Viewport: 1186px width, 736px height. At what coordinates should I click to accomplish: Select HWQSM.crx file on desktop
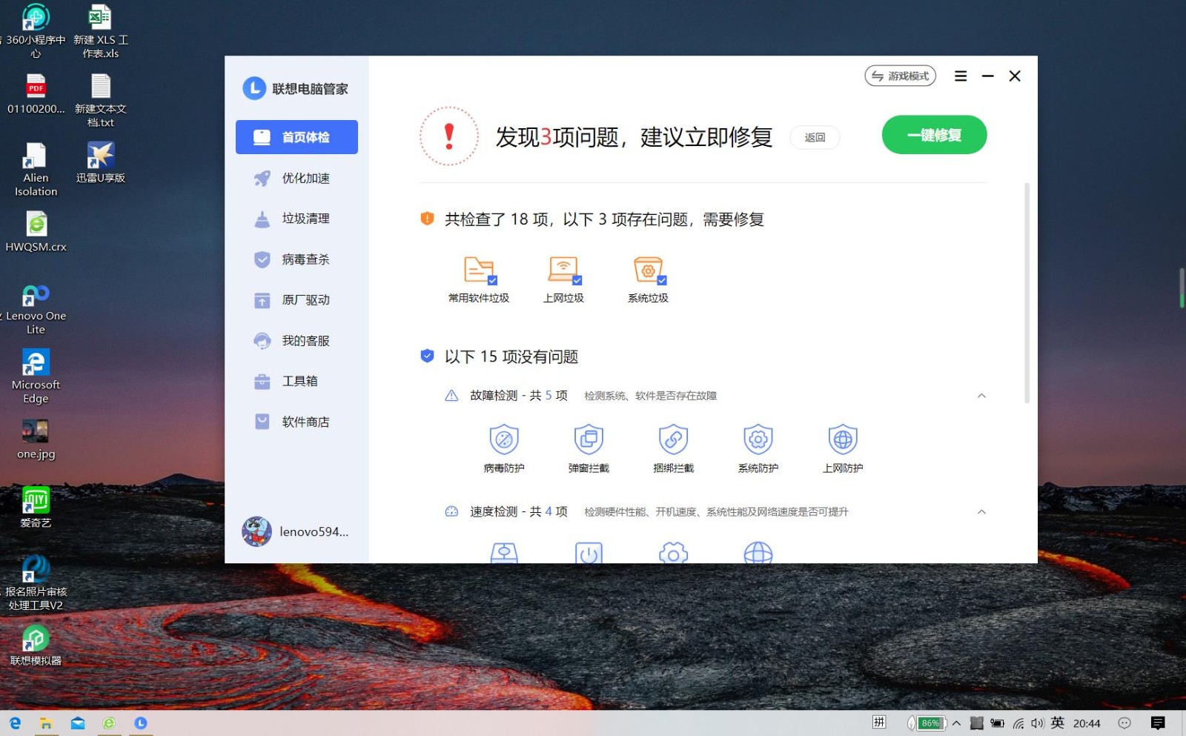coord(36,232)
